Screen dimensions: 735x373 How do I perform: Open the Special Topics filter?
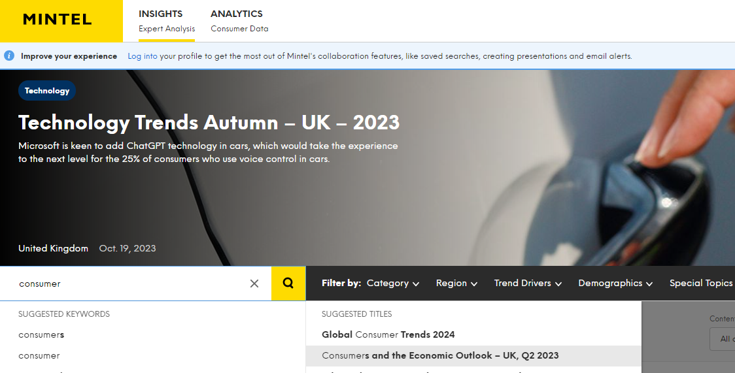point(700,284)
